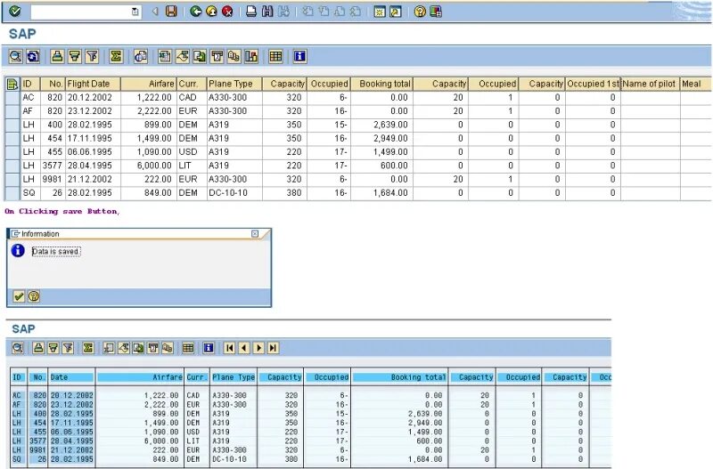Click the Plane Type column header in the upper grid
Screen dimensions: 713x469
[234, 84]
